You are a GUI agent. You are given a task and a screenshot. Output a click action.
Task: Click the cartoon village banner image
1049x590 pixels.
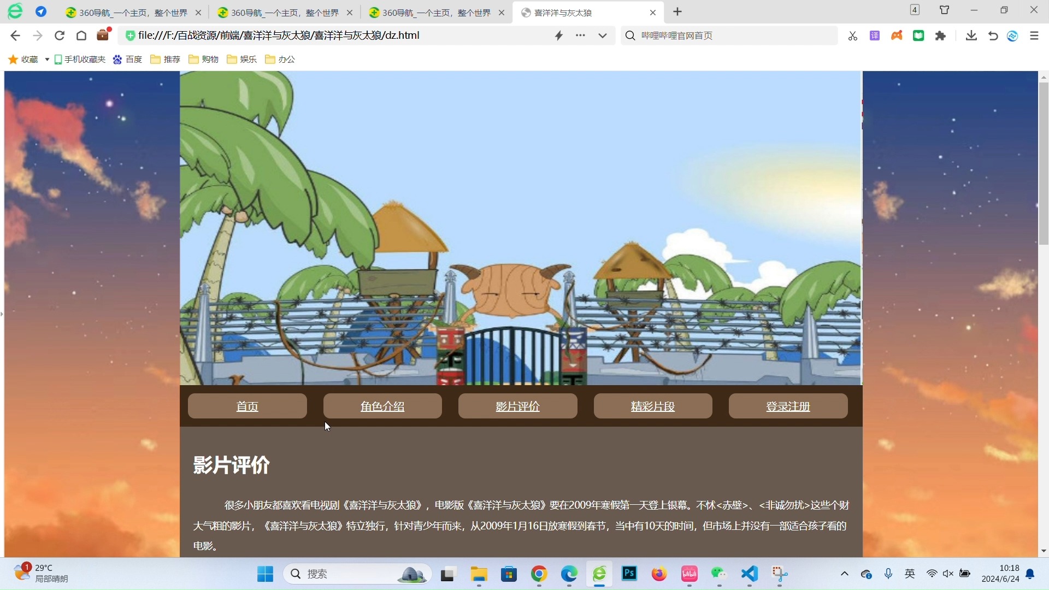coord(521,228)
